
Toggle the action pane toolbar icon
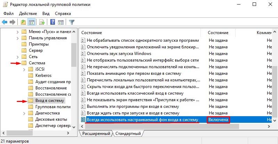pyautogui.click(x=61, y=22)
